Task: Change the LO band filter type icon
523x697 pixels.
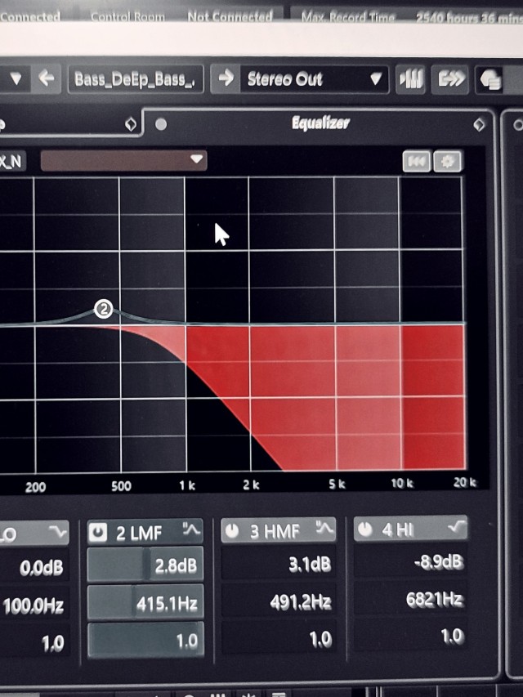Action: coord(58,533)
